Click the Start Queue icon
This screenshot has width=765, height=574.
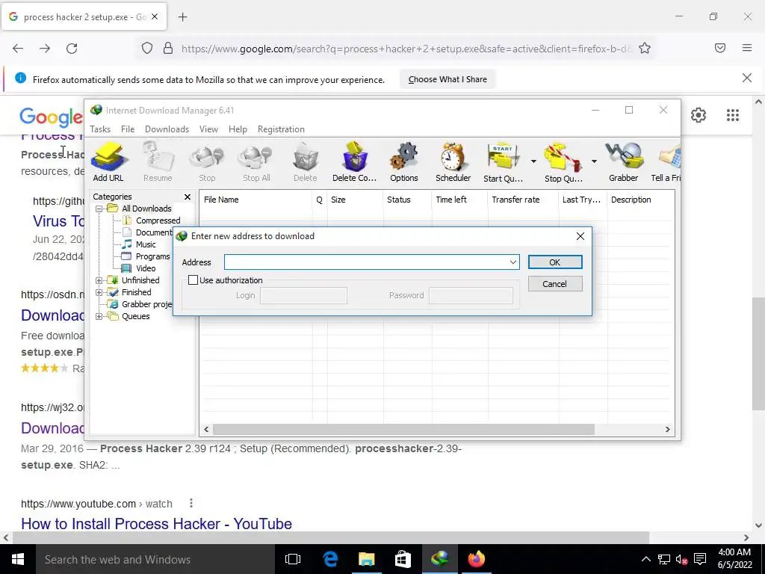[x=503, y=162]
